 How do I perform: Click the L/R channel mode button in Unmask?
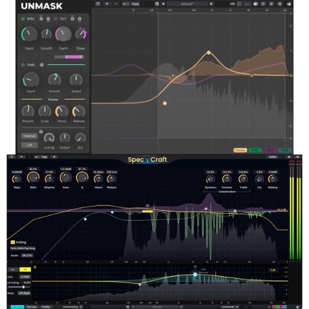click(x=30, y=145)
